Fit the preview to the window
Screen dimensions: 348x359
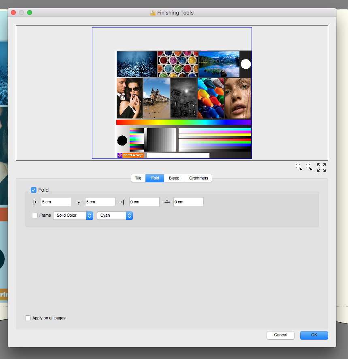pos(321,168)
